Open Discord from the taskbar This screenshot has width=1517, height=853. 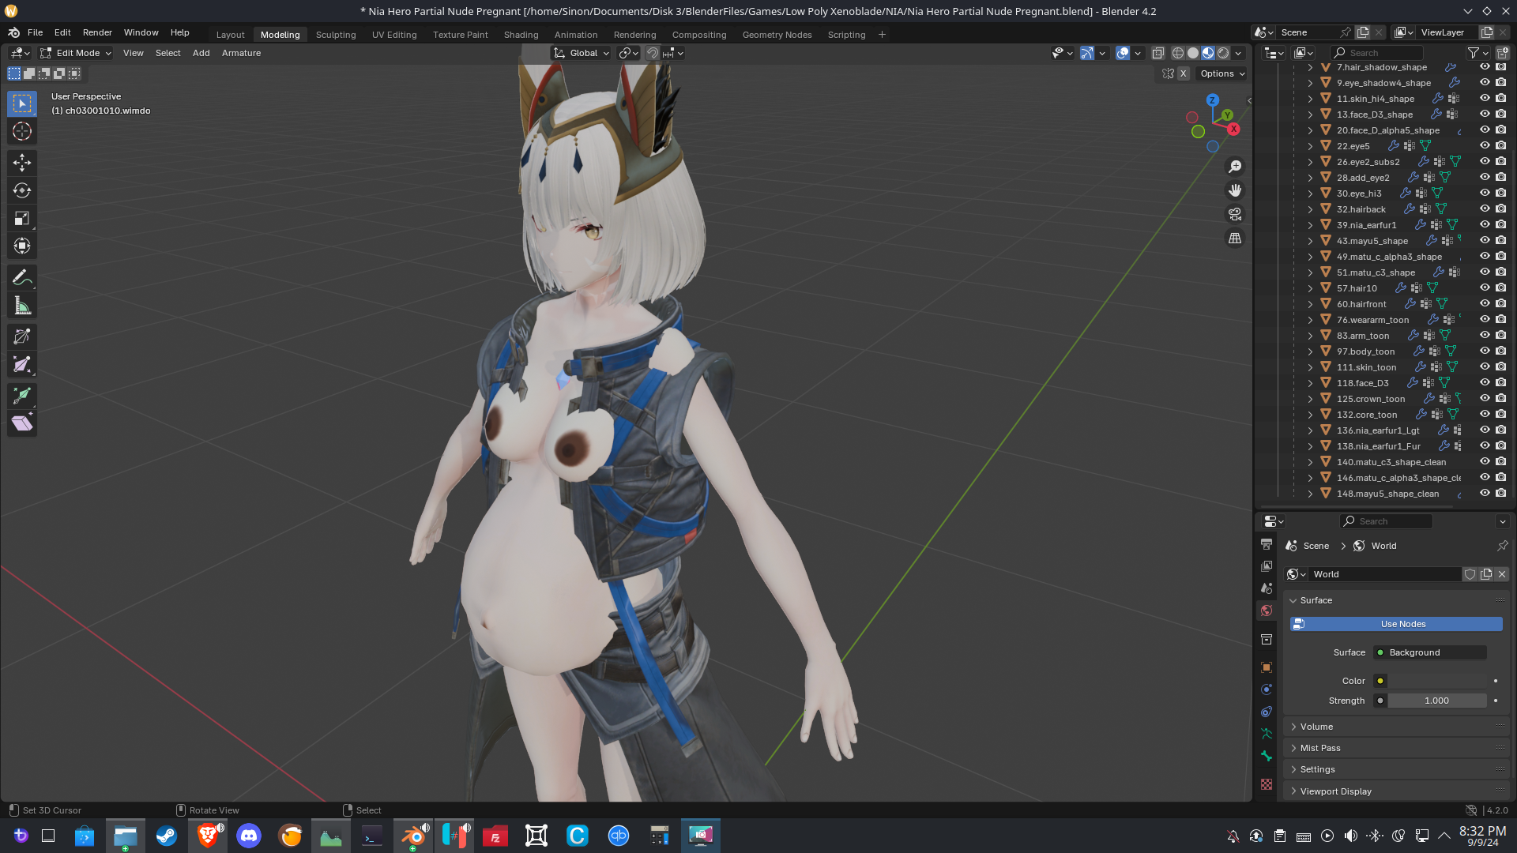pos(249,836)
